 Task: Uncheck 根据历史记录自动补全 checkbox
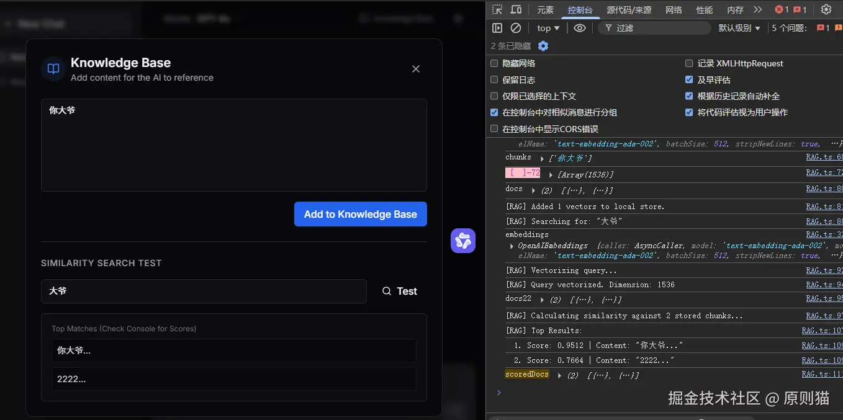pyautogui.click(x=689, y=96)
